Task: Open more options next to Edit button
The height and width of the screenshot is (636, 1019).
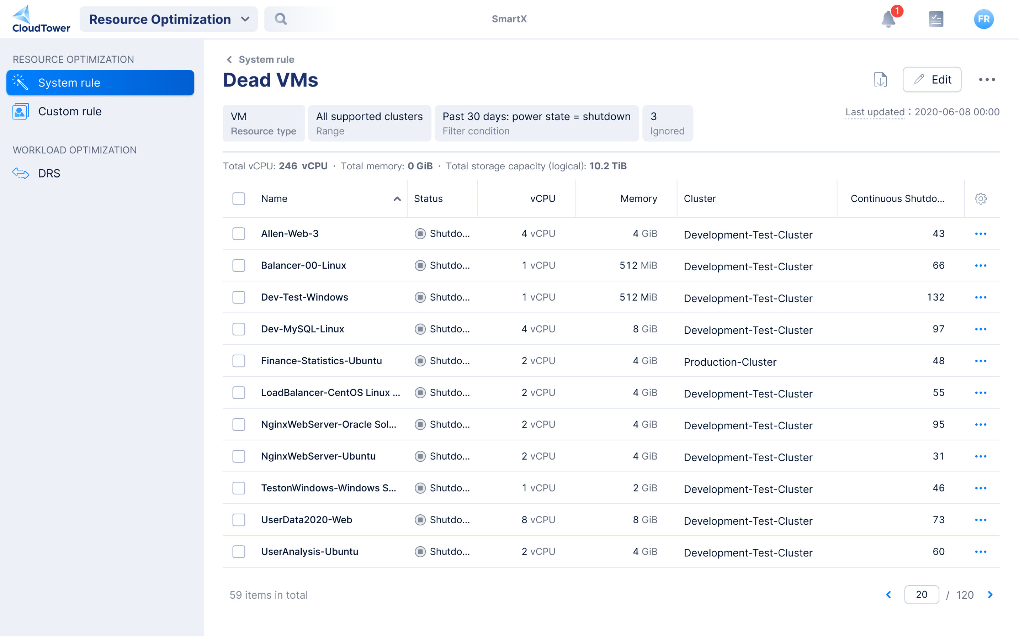Action: [x=986, y=79]
